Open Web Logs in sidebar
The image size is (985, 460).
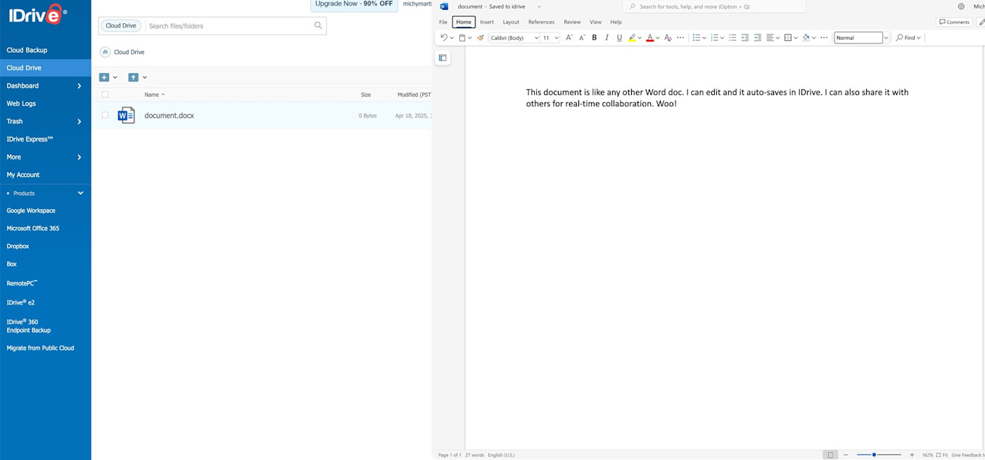[x=21, y=103]
